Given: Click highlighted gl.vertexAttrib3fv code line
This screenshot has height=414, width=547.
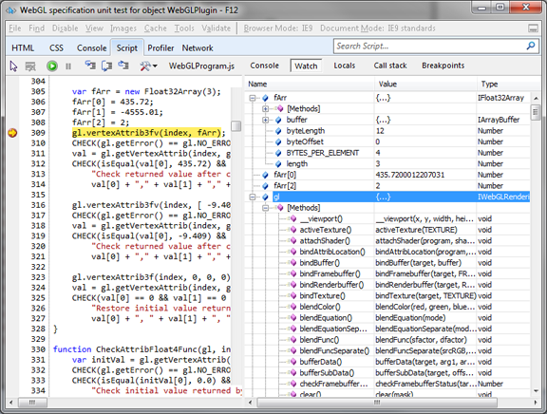Looking at the screenshot, I should tap(146, 133).
